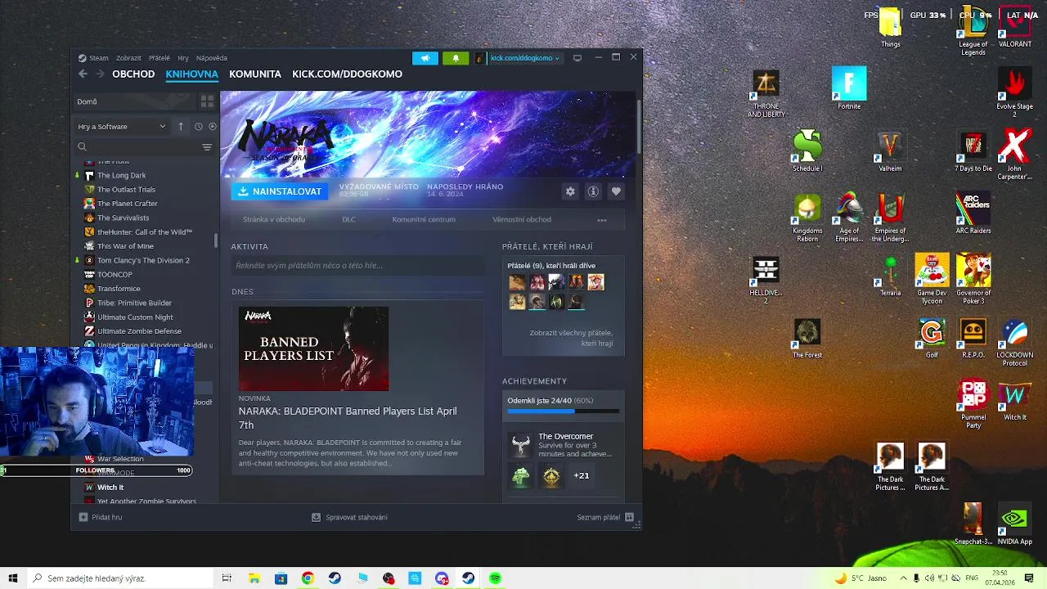Click the NAINSTALOVAT install button
The height and width of the screenshot is (589, 1047).
[x=280, y=191]
